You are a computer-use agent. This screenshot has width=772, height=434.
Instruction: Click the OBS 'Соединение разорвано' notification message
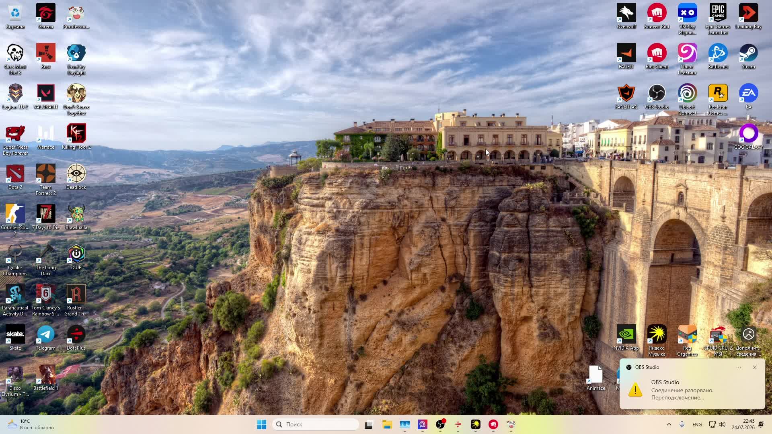[682, 394]
